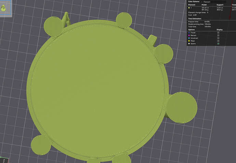Click the magenta Retract color swatch
The width and height of the screenshot is (236, 163).
pos(189,35)
